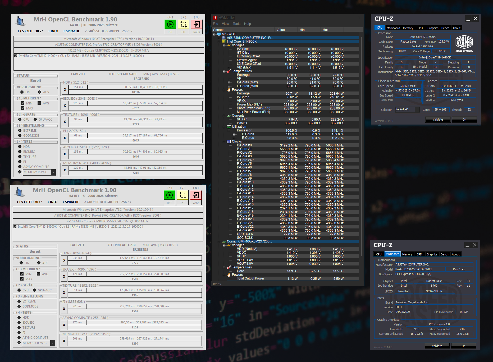This screenshot has height=362, width=493.
Task: Collapse the Corsair CMP48GX5M2X7200 node
Action: coord(219,241)
